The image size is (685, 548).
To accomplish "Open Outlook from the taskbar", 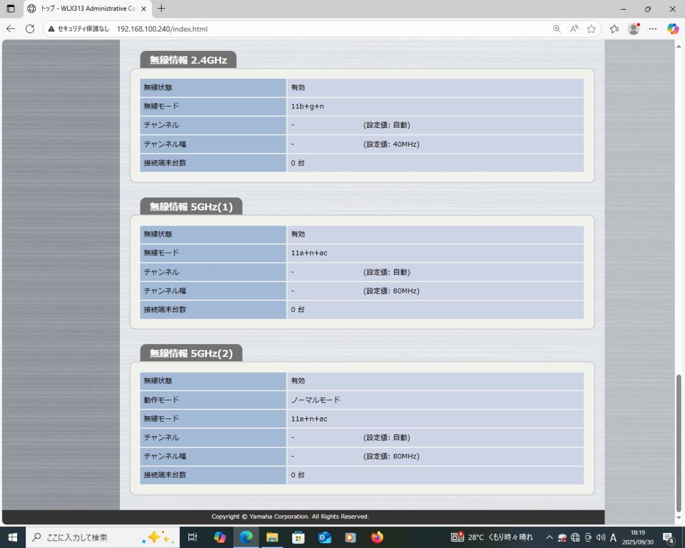I will point(325,537).
